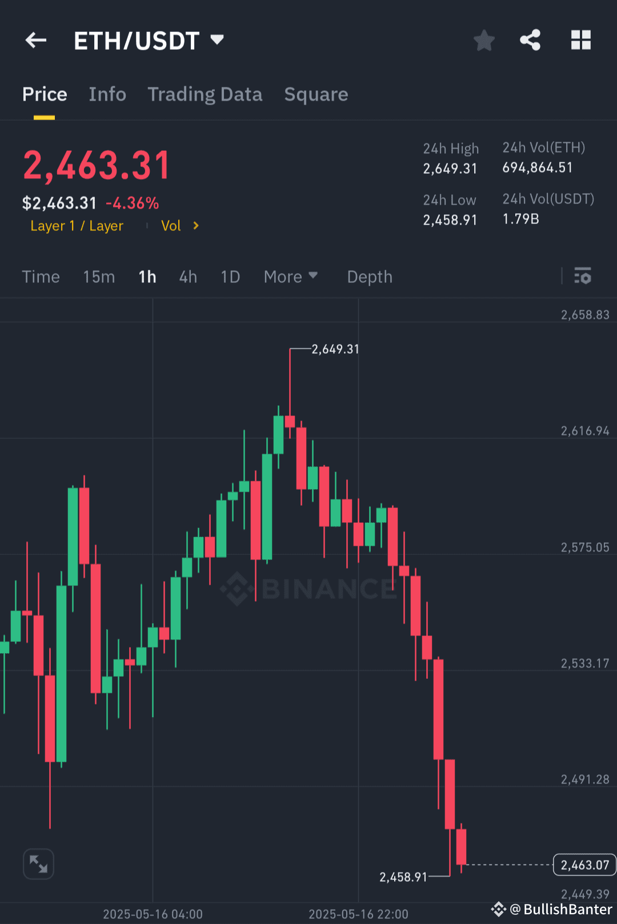Tap the back arrow to exit chart
Image resolution: width=617 pixels, height=924 pixels.
pyautogui.click(x=35, y=40)
